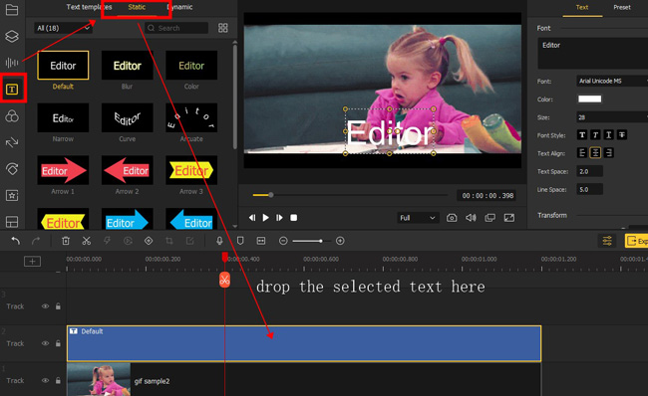Lock track 2
This screenshot has width=648, height=396.
tap(58, 343)
